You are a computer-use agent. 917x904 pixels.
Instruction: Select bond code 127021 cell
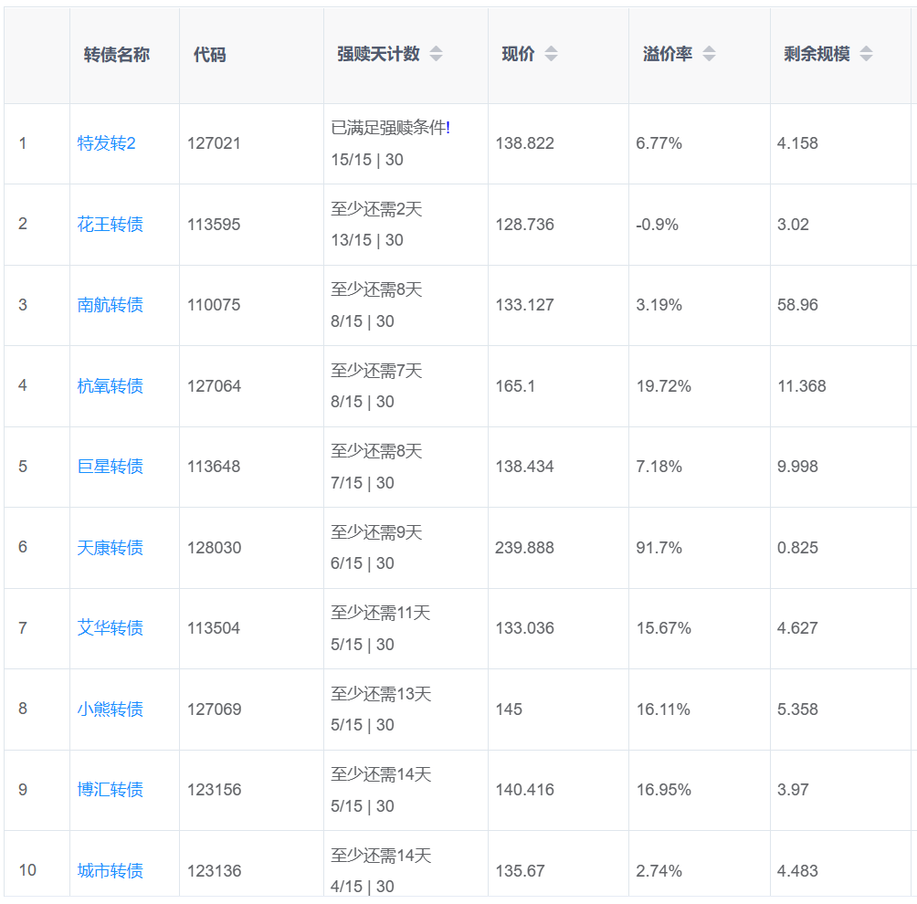[x=214, y=143]
